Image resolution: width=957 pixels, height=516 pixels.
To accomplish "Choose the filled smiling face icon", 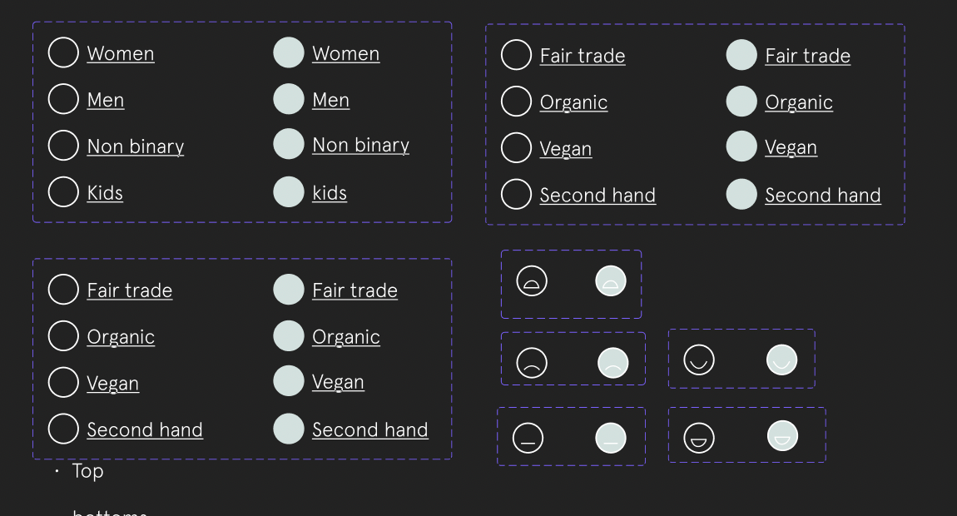I will (781, 360).
